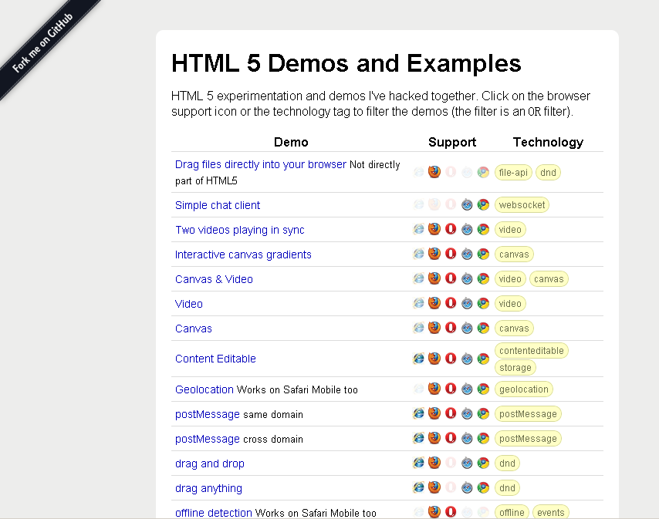Image resolution: width=659 pixels, height=519 pixels.
Task: Click Opera icon in offline detection row
Action: coord(451,512)
